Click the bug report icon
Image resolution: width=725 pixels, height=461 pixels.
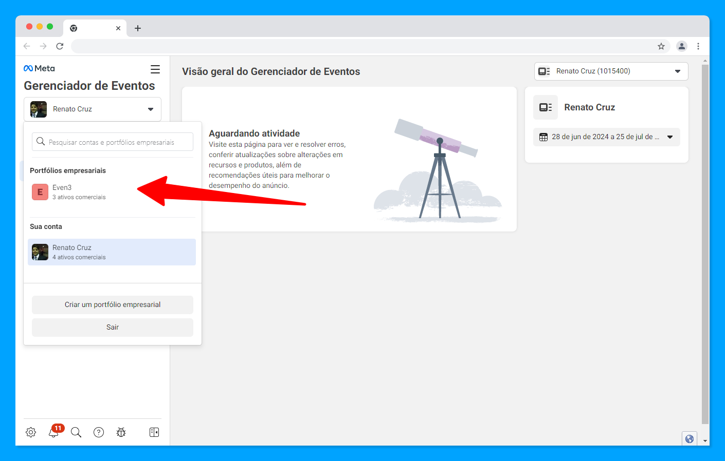(121, 432)
